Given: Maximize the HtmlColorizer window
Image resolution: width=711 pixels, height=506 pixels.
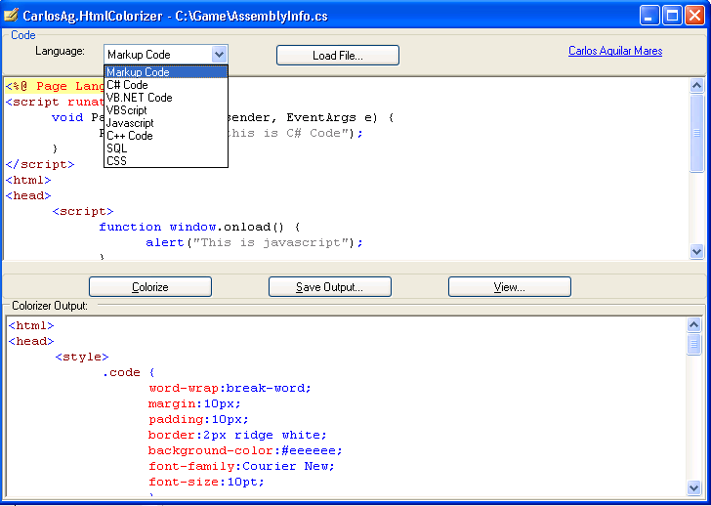Looking at the screenshot, I should pyautogui.click(x=672, y=16).
